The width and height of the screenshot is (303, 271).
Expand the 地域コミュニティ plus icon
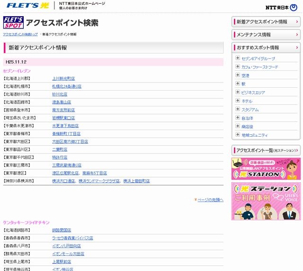tap(238, 135)
